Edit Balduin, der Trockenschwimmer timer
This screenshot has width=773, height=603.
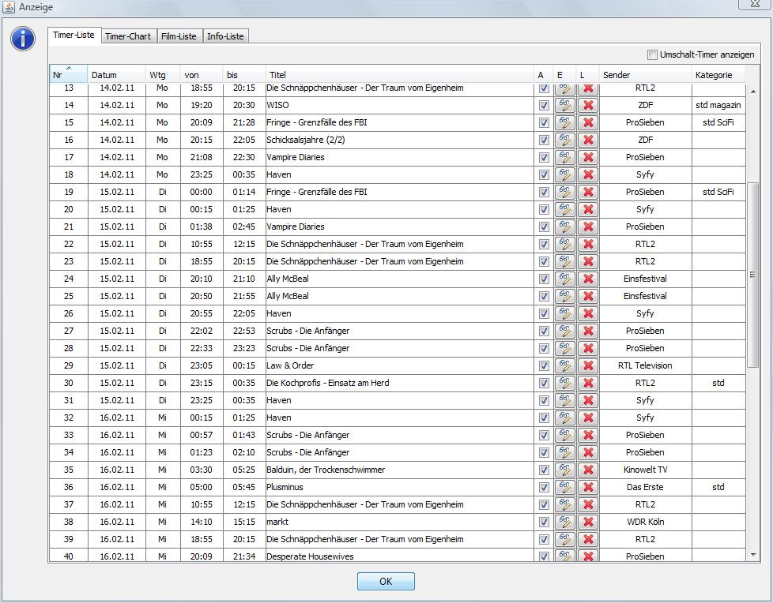tap(565, 470)
